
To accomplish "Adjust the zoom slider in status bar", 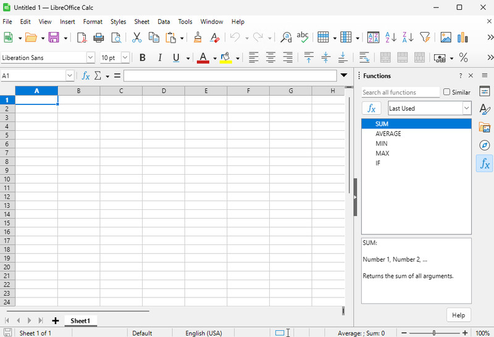I will click(434, 333).
